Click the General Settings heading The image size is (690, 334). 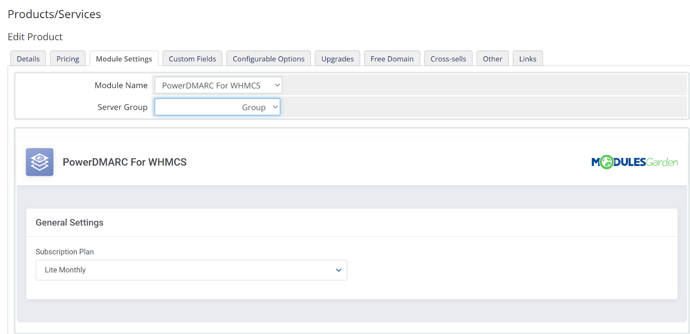(69, 222)
